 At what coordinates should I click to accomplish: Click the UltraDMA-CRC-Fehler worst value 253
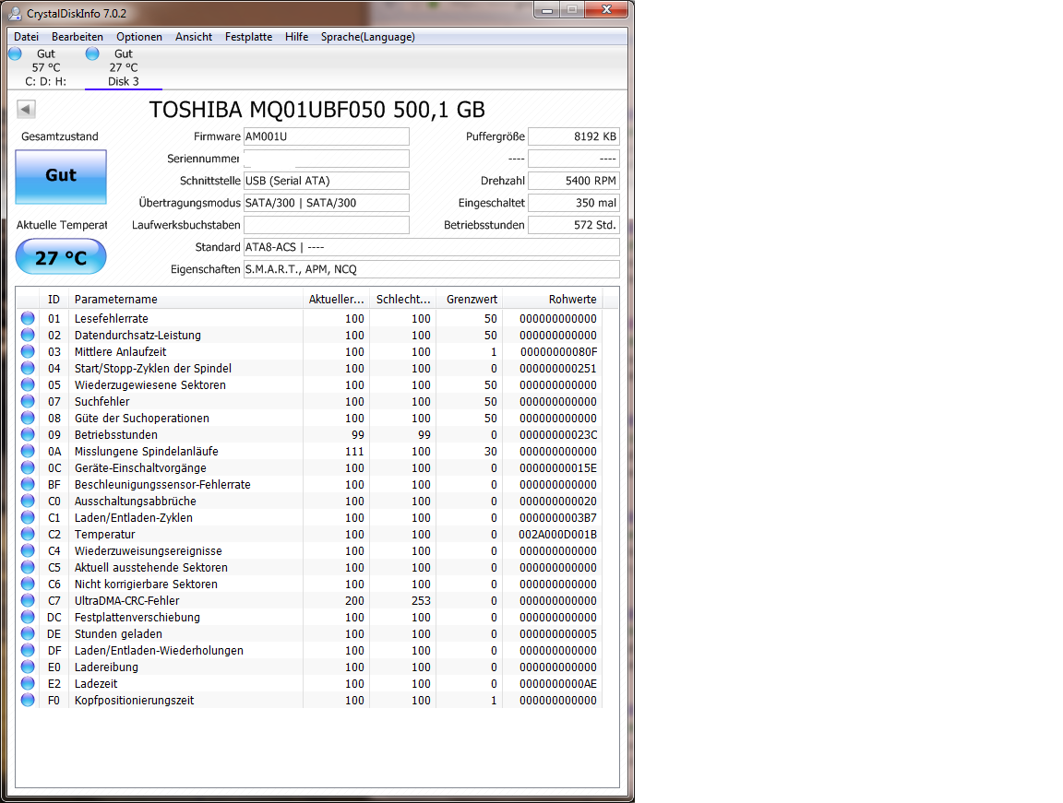point(421,600)
